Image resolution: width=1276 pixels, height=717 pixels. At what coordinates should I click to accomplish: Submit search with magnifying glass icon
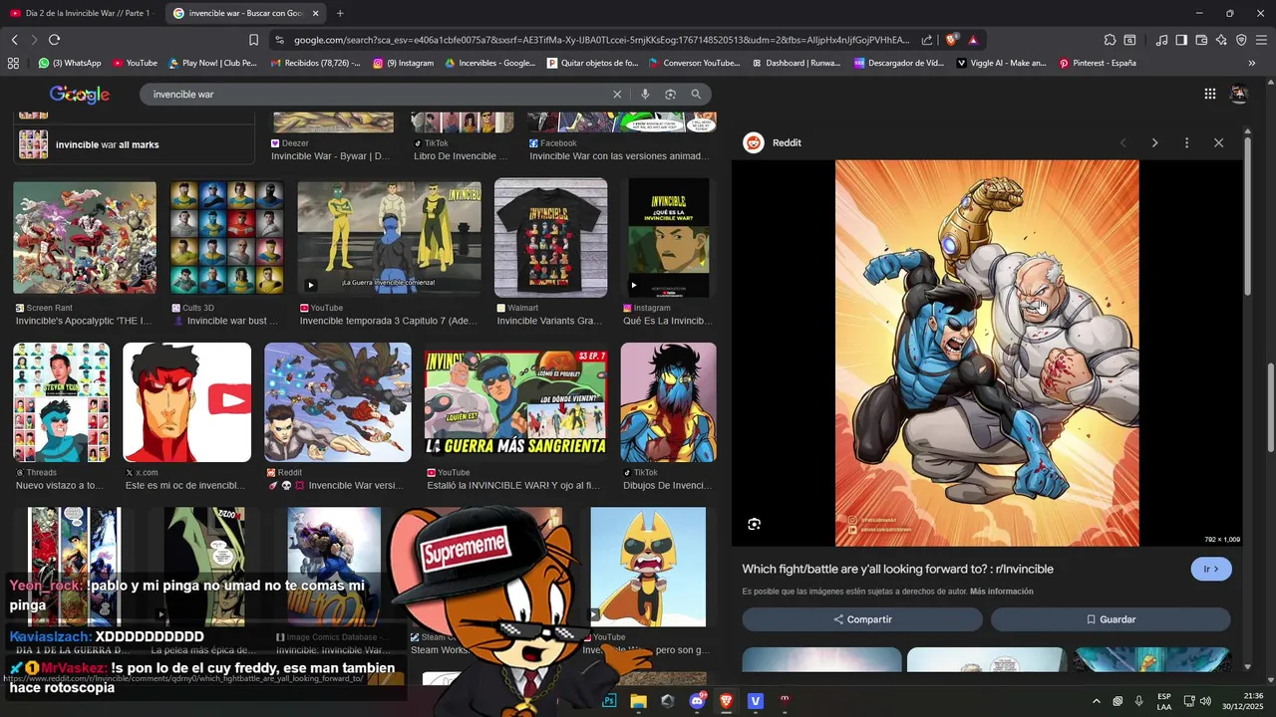click(x=696, y=94)
